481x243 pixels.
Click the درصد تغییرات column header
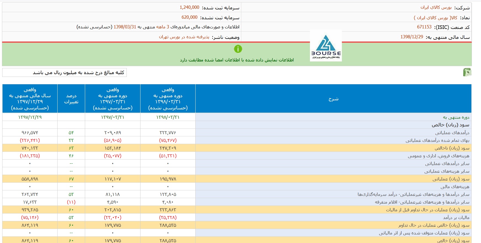point(71,99)
